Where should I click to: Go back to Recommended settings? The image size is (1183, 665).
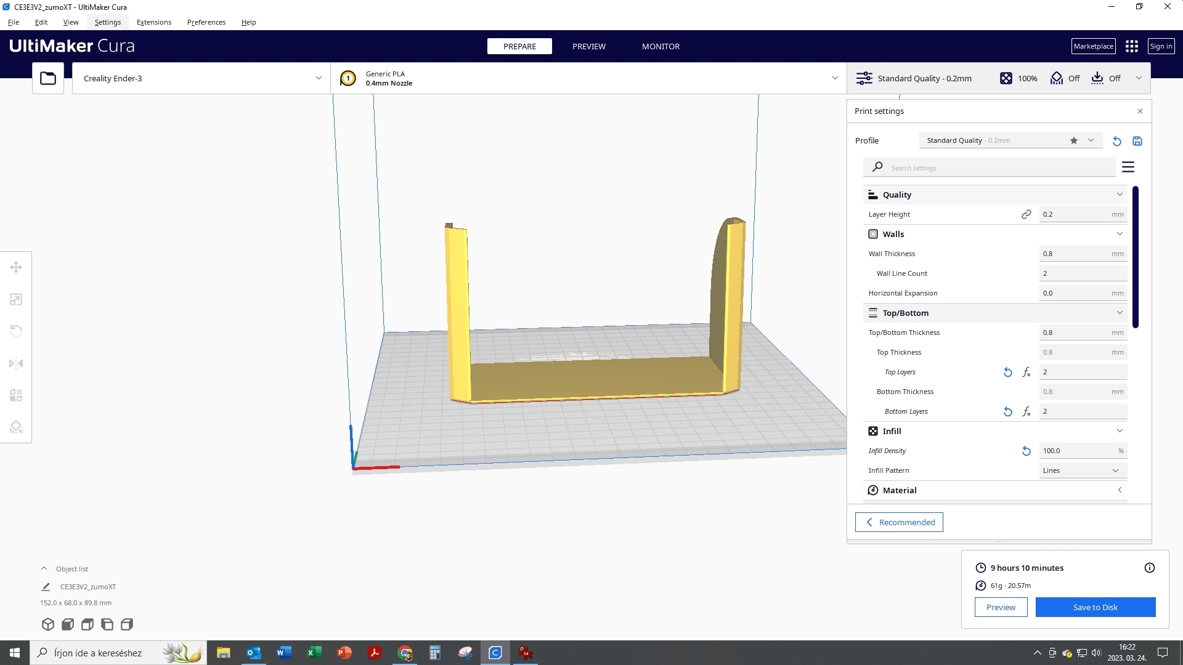click(899, 522)
